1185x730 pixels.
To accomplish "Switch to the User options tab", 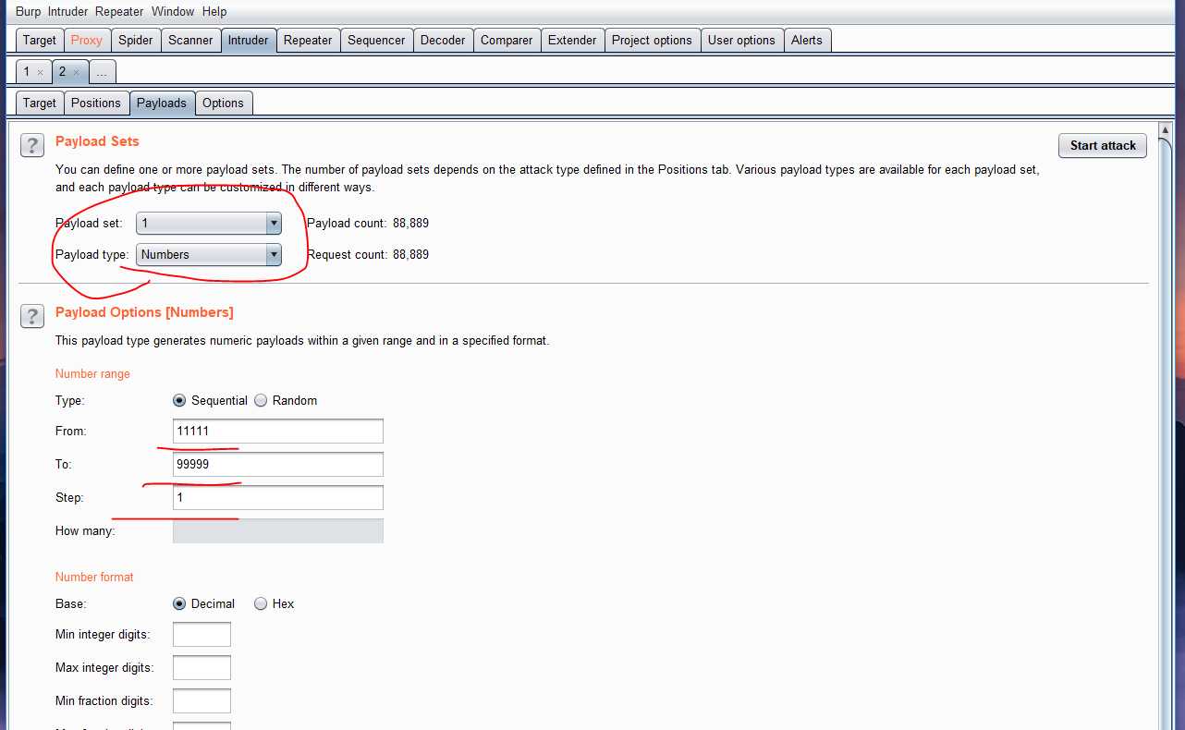I will 741,40.
